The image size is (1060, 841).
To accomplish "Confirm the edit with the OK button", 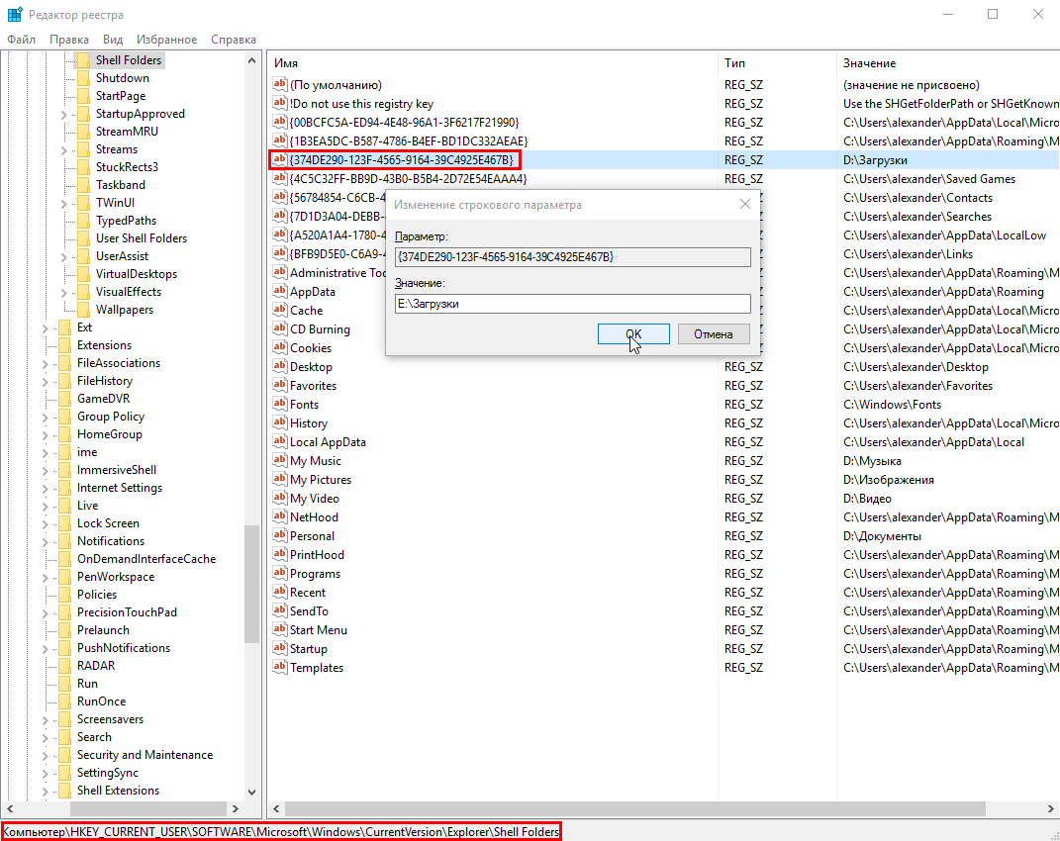I will click(x=633, y=334).
